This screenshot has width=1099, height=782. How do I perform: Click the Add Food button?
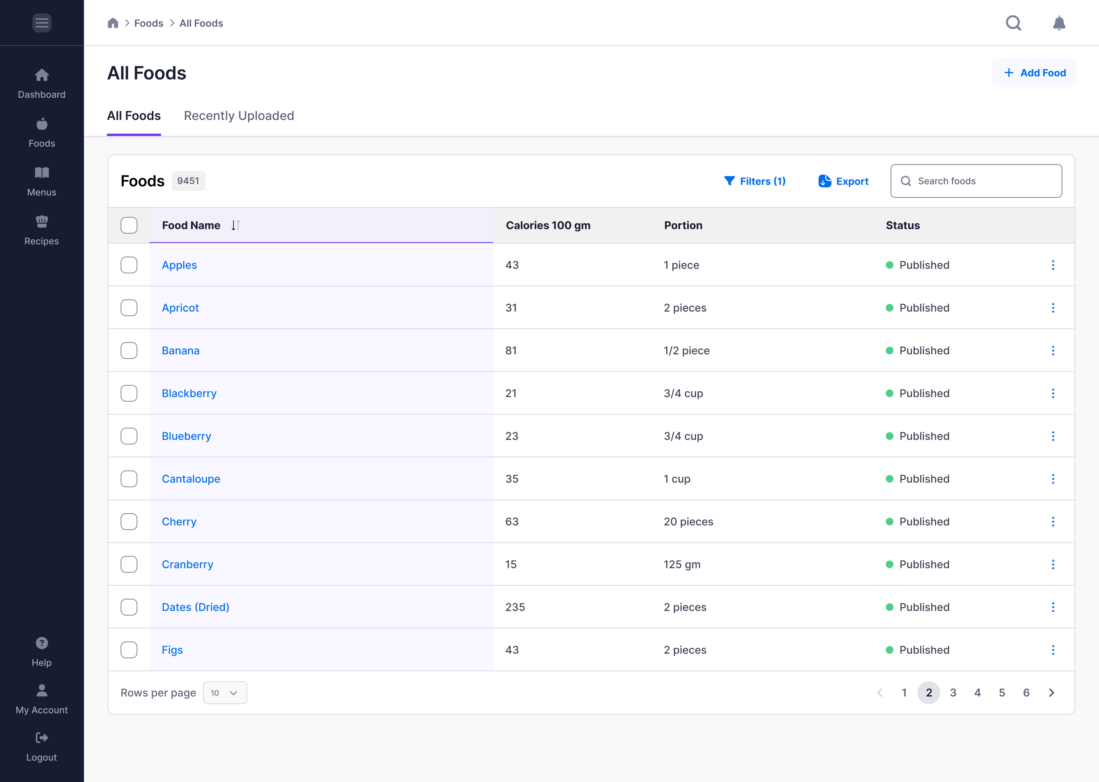(1034, 73)
